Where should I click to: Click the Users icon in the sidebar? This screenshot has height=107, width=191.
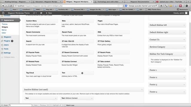2,45
